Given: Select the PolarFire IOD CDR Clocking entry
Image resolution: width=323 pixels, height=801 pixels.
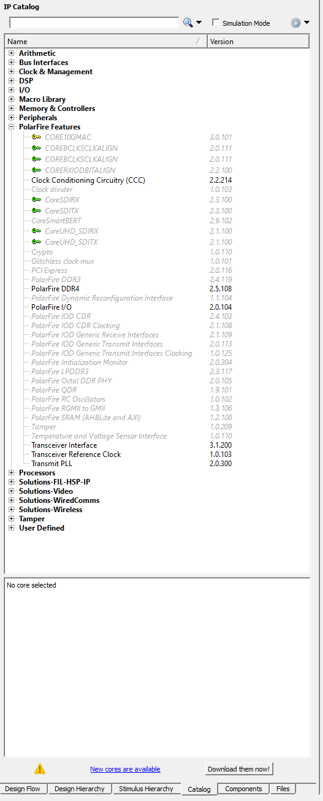Looking at the screenshot, I should click(75, 326).
